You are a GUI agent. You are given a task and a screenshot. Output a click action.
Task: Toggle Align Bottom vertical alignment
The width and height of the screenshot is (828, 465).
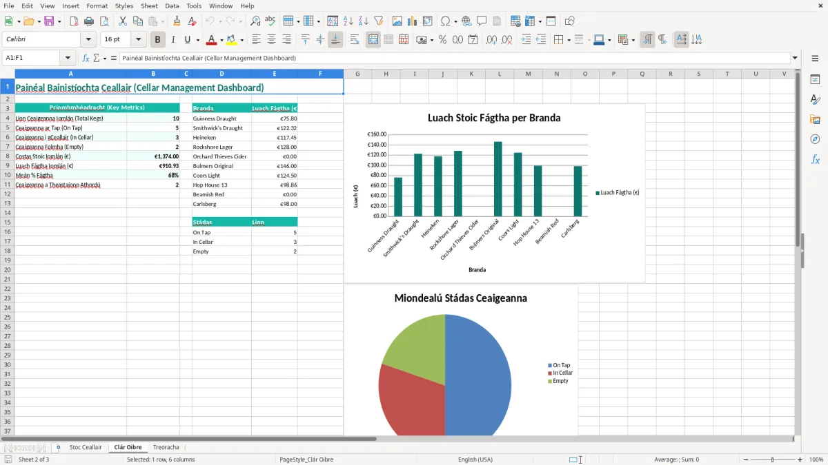tap(335, 40)
